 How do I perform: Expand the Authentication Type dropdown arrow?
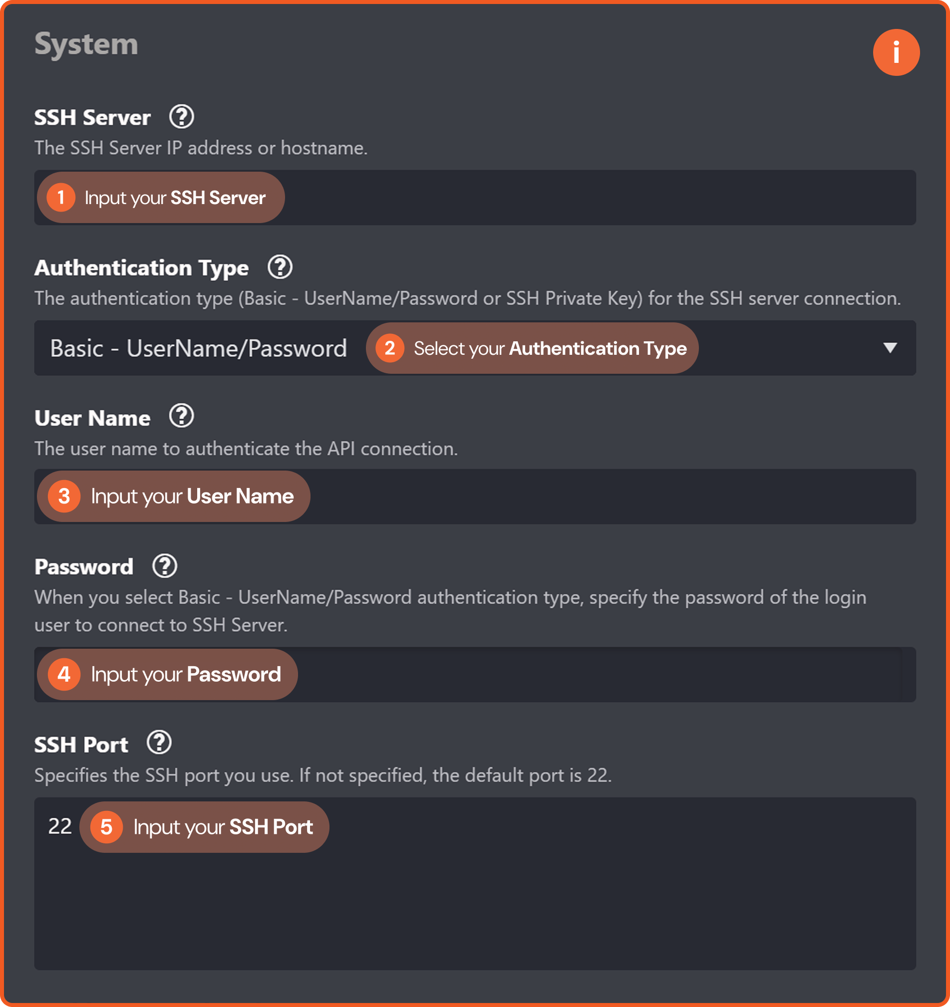[x=890, y=347]
